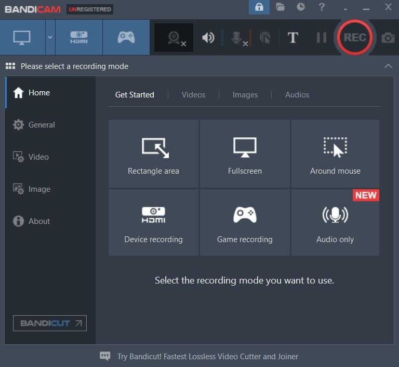Select HDMI device recording mode in top toolbar
Screen dimensions: 399x367
pyautogui.click(x=79, y=37)
